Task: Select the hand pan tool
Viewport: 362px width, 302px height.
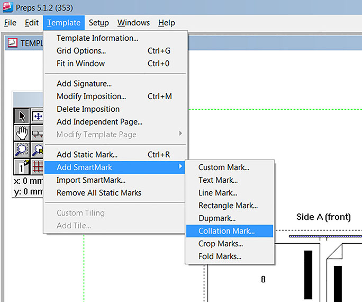Action: [22, 133]
